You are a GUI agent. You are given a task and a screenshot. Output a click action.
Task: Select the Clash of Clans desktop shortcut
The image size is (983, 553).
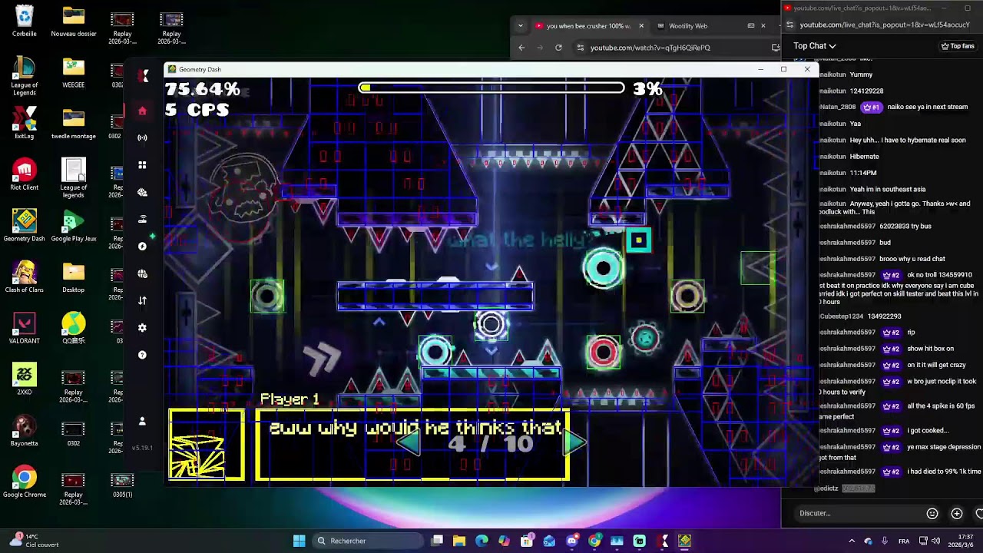tap(25, 277)
